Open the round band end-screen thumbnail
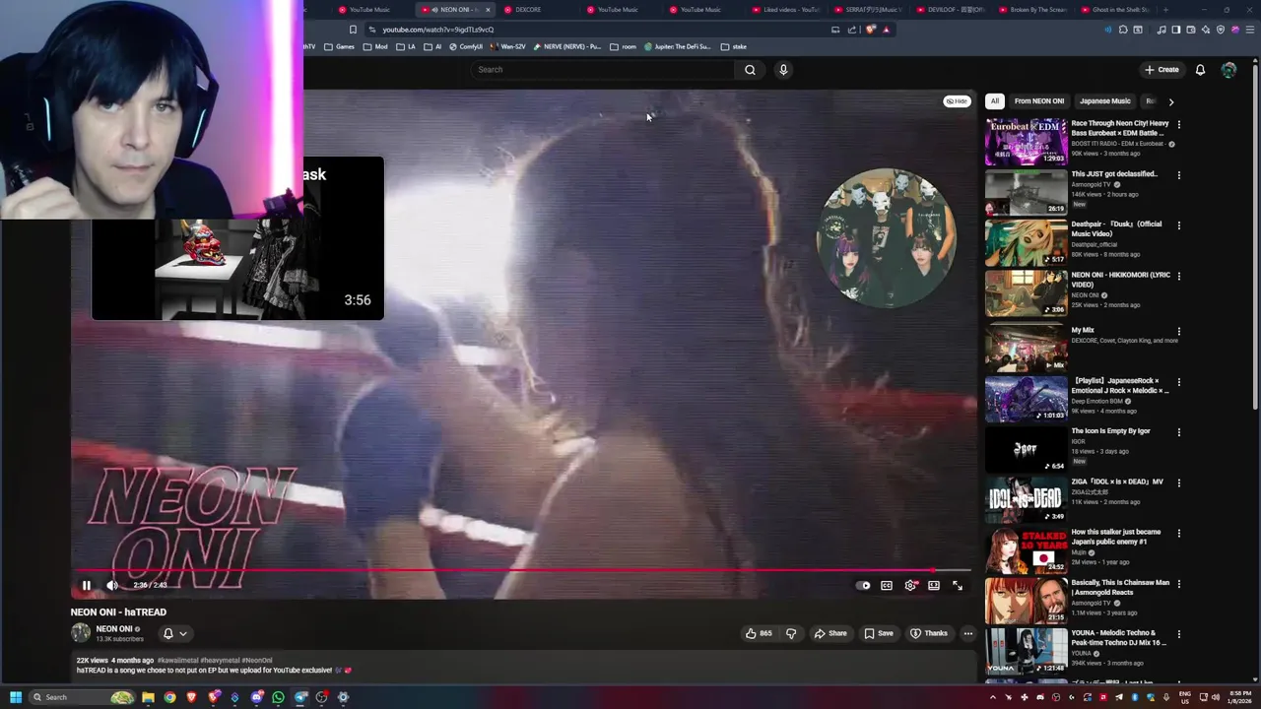 (887, 237)
